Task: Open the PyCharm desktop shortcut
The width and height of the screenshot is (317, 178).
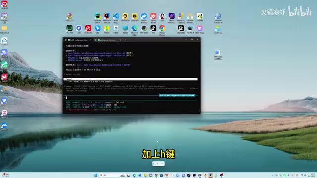Action: coord(97,17)
